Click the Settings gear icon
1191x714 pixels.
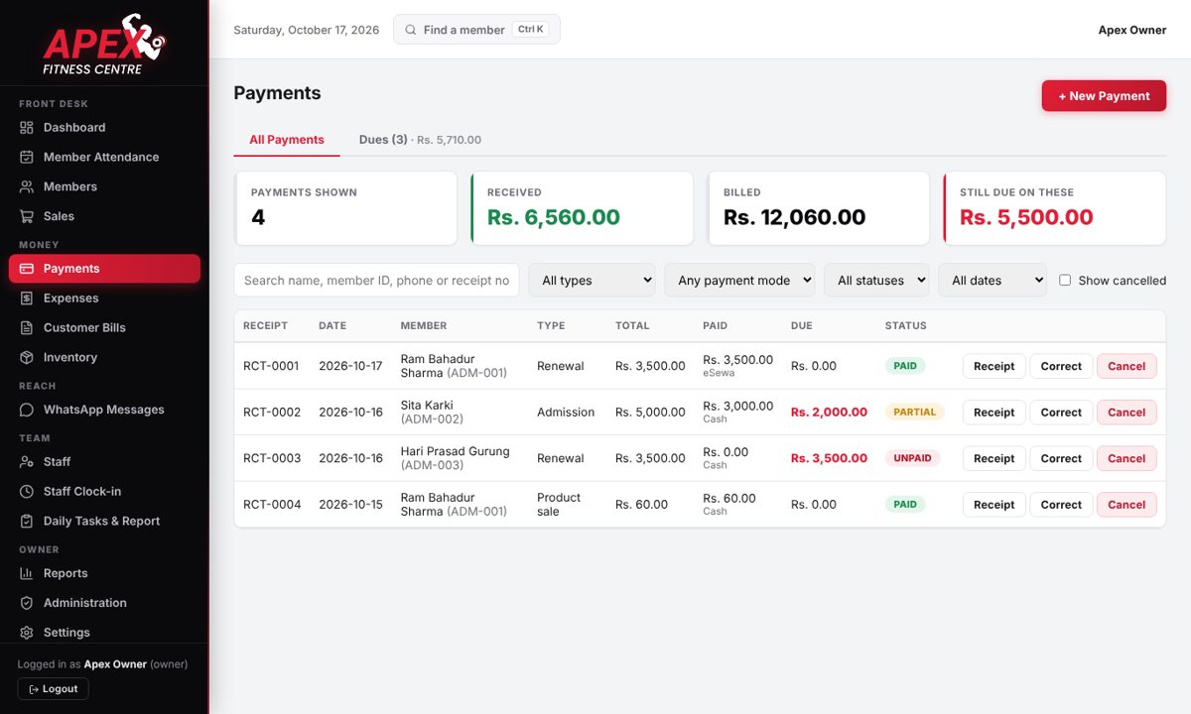click(x=27, y=633)
